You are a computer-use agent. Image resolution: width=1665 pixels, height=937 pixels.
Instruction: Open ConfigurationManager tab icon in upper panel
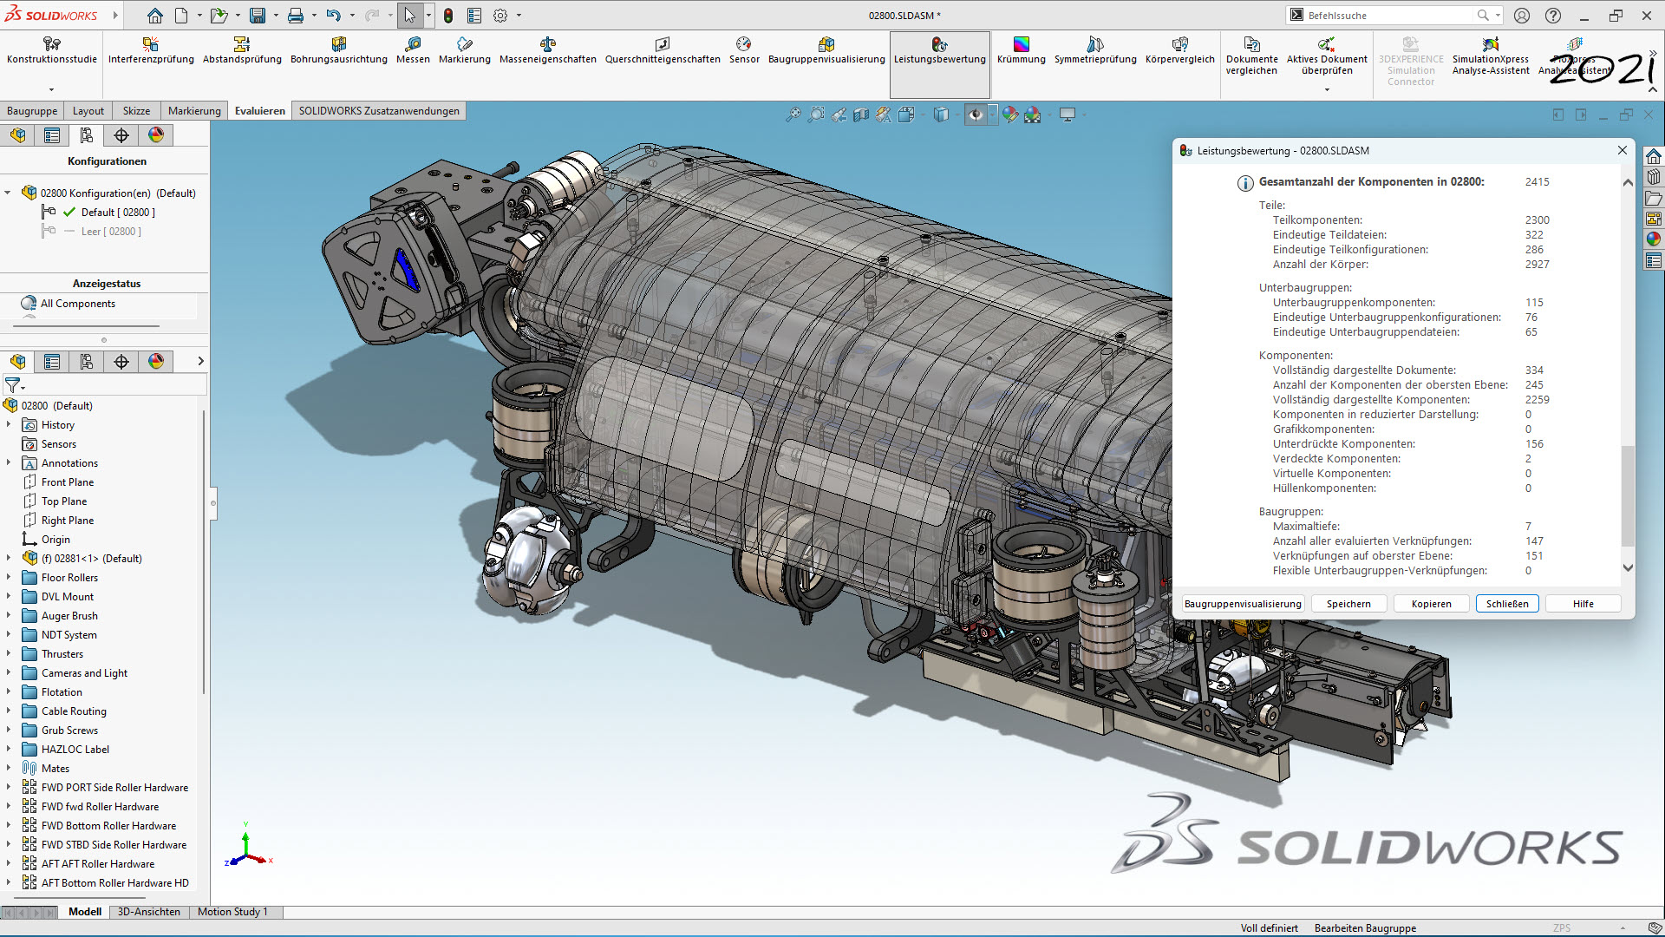87,135
